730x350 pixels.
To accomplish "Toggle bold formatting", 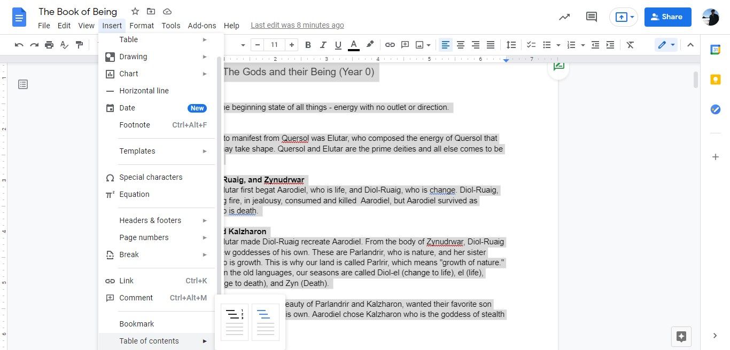I will click(308, 45).
